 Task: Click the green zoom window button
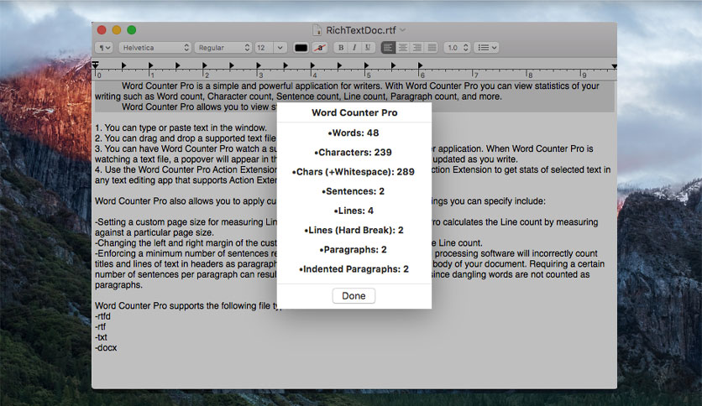click(131, 30)
